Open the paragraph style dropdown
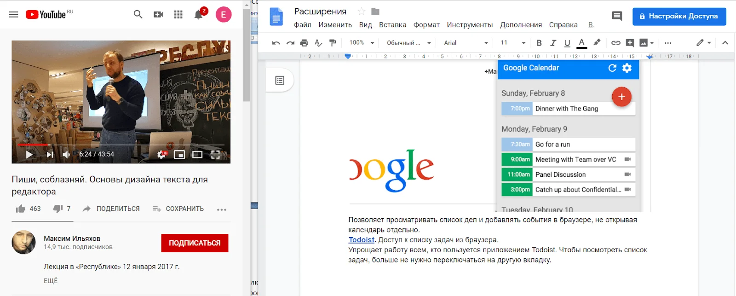 pyautogui.click(x=408, y=43)
